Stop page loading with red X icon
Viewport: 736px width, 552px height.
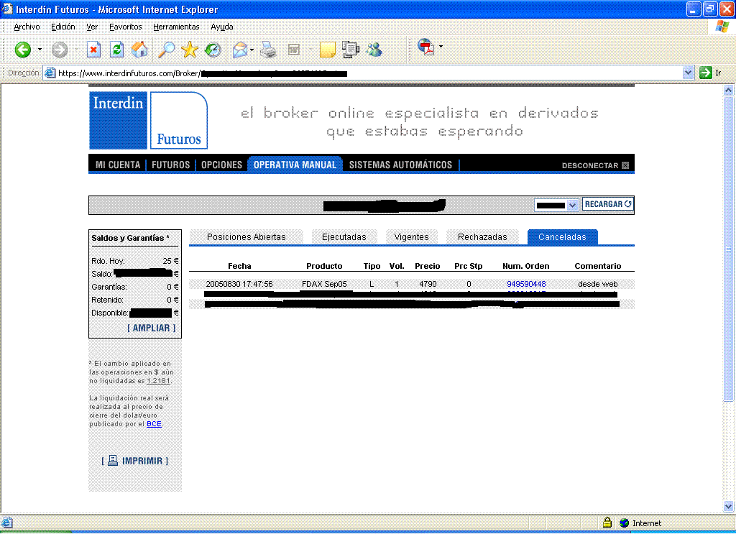pyautogui.click(x=94, y=50)
